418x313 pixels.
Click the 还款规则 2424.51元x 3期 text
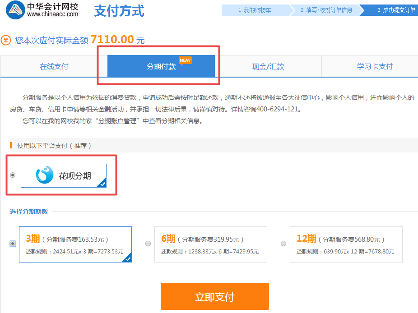(74, 252)
